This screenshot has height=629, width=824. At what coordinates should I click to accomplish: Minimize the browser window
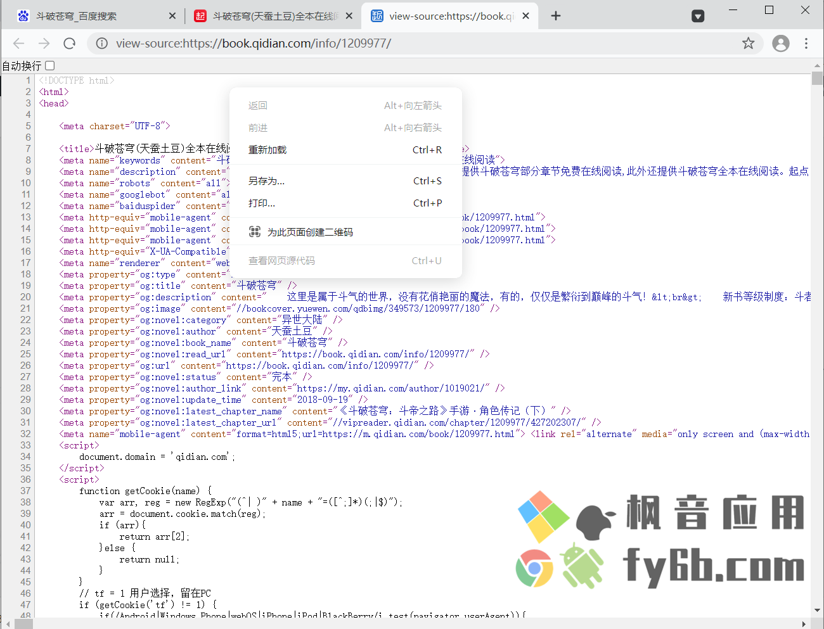pyautogui.click(x=734, y=10)
